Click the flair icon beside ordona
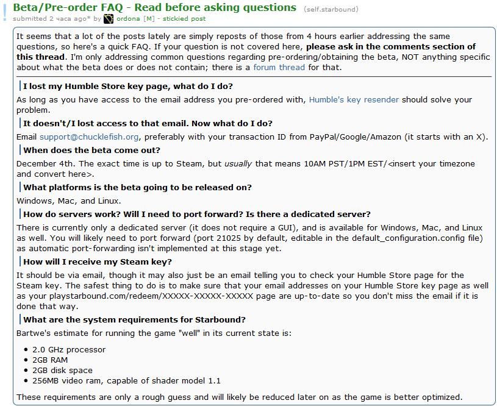Screen dimensions: 497x406 point(109,19)
